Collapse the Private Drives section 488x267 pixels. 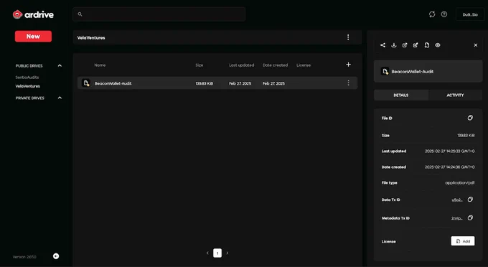(x=60, y=98)
